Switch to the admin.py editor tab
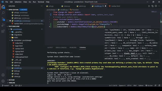 coord(82,6)
